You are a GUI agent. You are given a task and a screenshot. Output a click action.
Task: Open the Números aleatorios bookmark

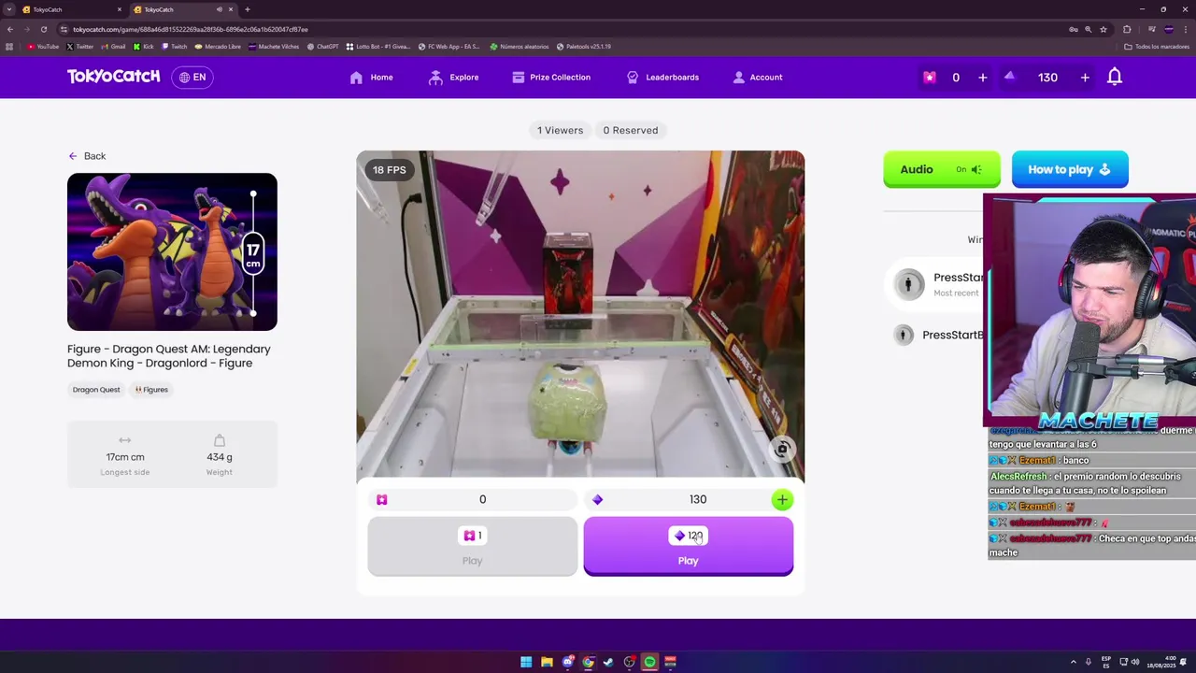[520, 47]
